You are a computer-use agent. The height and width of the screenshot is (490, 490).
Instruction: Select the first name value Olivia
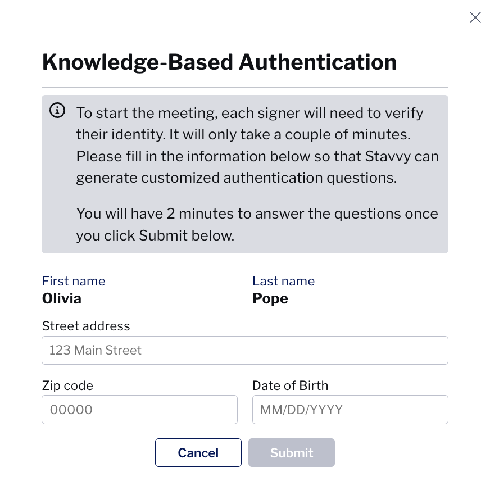pos(62,298)
